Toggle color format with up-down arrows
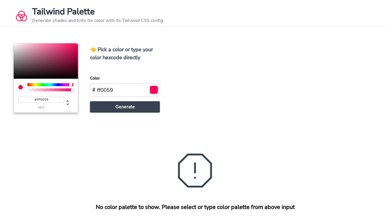 (x=68, y=103)
